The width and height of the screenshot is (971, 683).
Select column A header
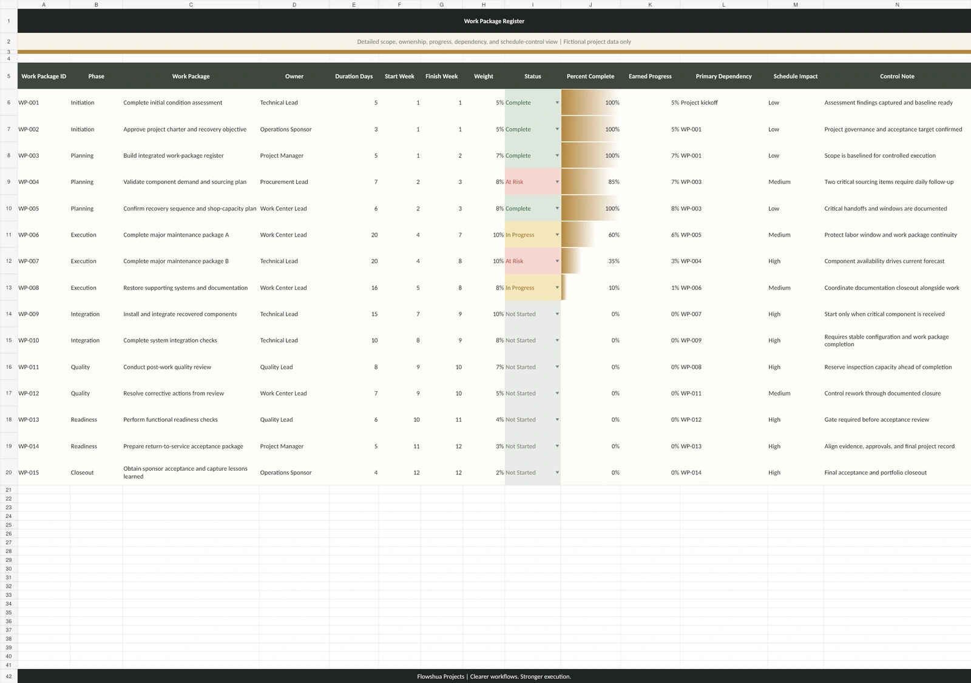(x=44, y=4)
